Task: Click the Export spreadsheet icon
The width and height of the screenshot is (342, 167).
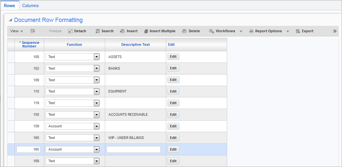Action: [x=298, y=31]
